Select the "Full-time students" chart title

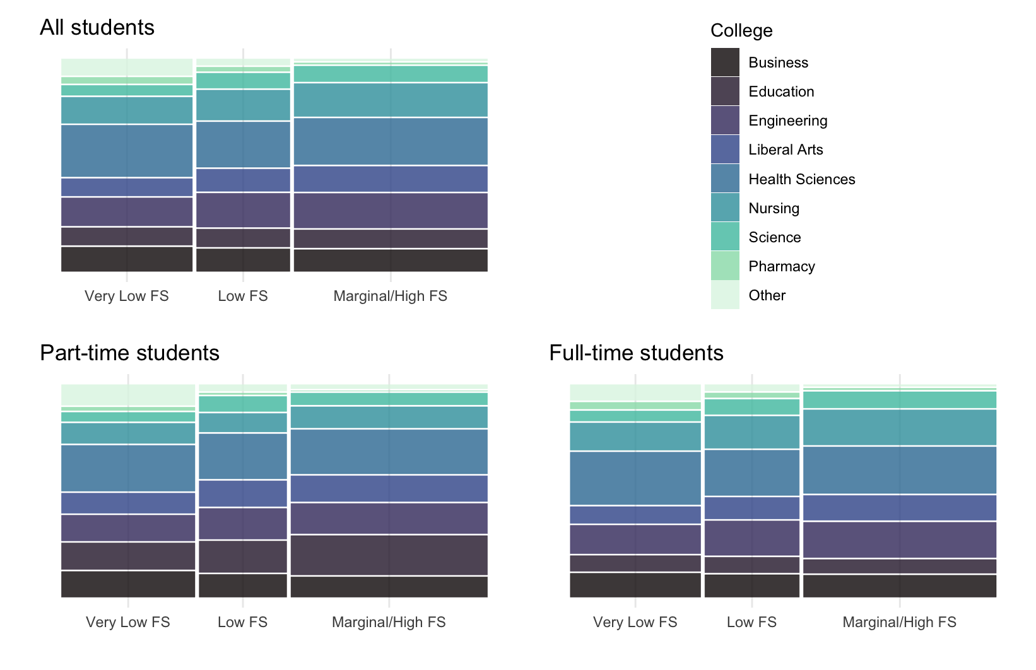tap(636, 353)
